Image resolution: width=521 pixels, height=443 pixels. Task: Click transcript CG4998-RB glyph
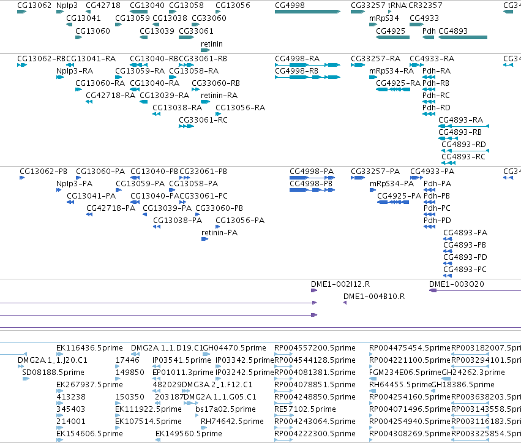[308, 77]
